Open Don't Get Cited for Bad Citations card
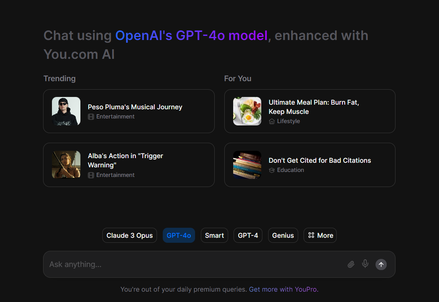The height and width of the screenshot is (302, 439). (310, 165)
